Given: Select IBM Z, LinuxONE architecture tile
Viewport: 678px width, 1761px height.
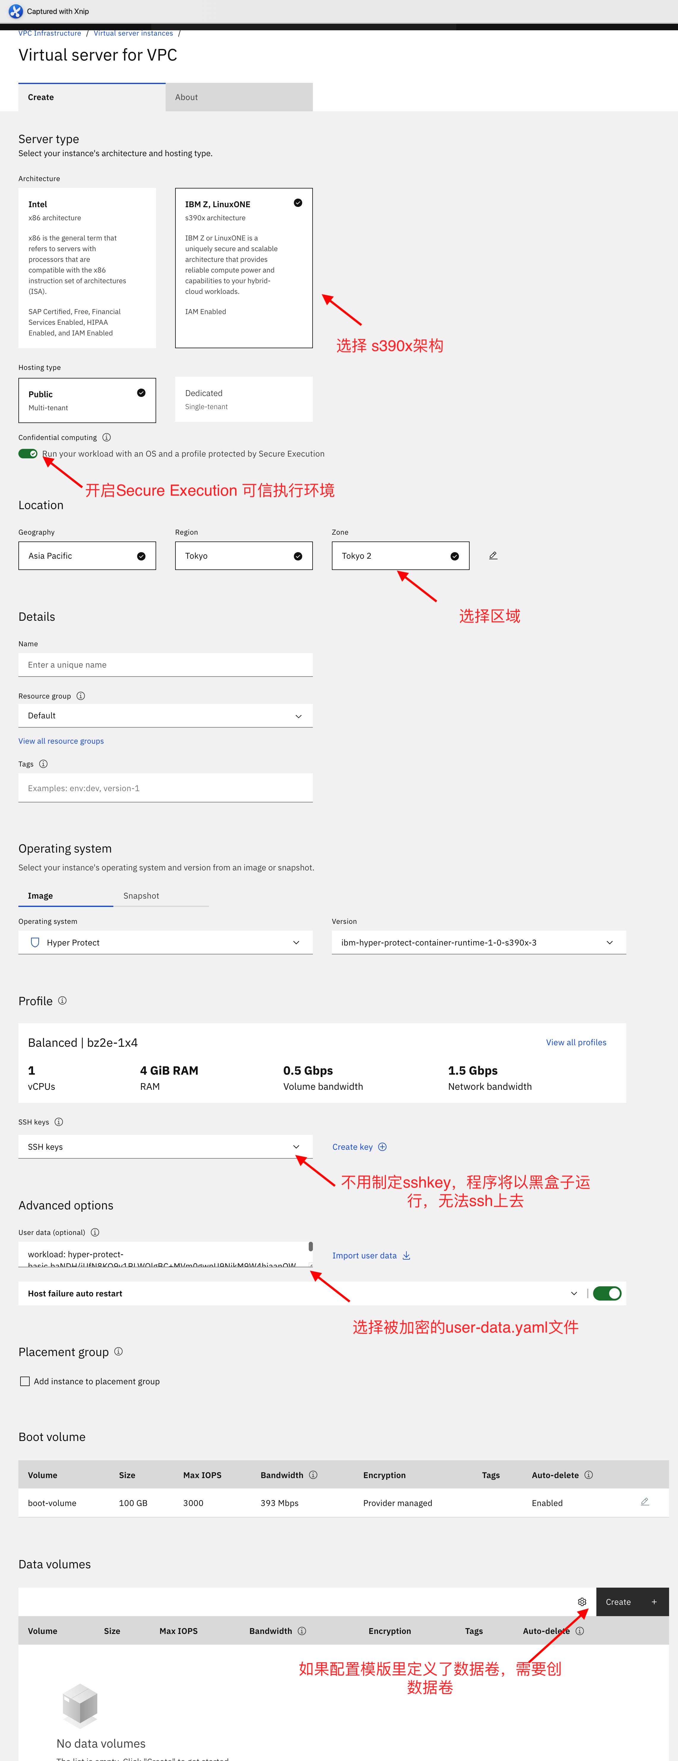Looking at the screenshot, I should 244,268.
